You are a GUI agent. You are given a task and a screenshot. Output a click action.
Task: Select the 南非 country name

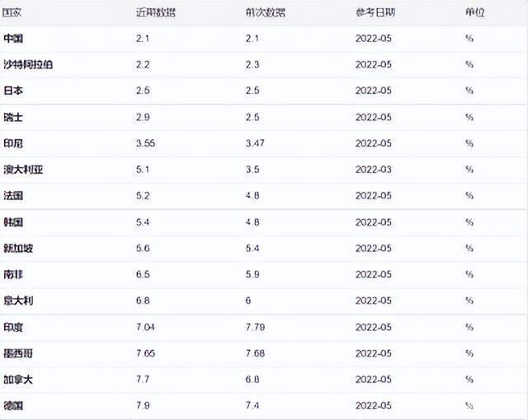point(13,275)
